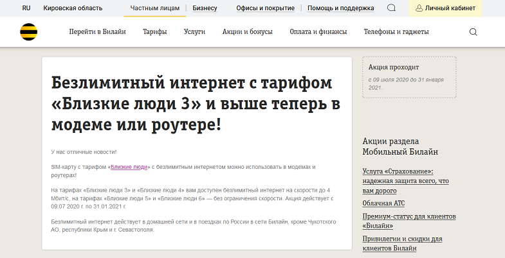Click the Акция проходит date box
This screenshot has width=505, height=258.
point(409,78)
